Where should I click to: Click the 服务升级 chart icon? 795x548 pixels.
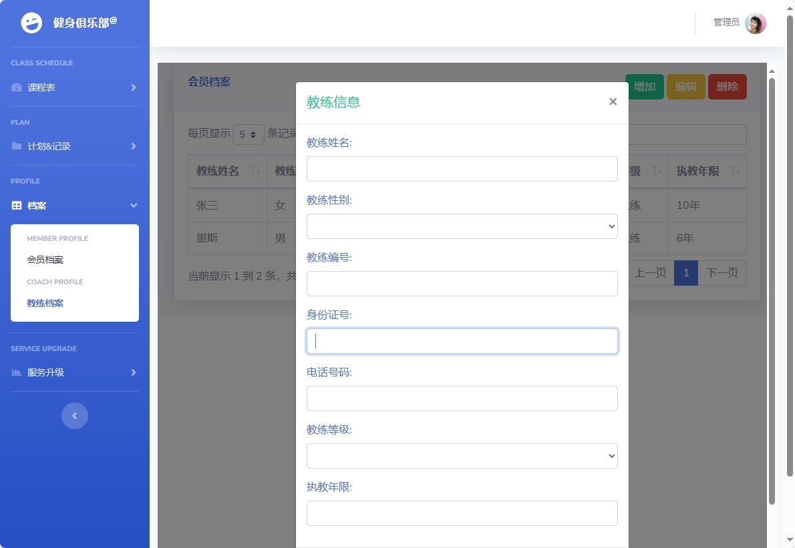pos(16,372)
